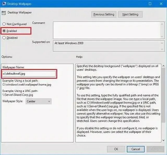The width and height of the screenshot is (167, 155).
Task: Open the Wallpaper Style dropdown
Action: point(39,101)
